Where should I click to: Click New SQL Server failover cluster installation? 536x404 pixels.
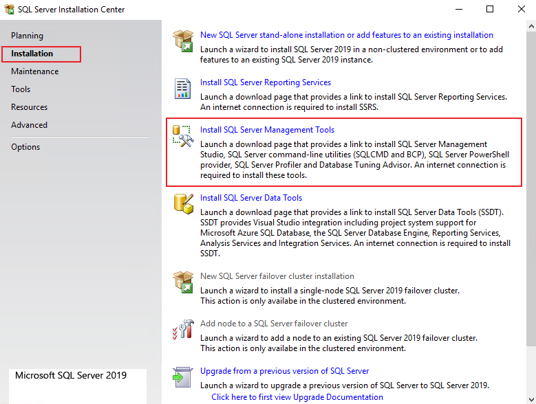click(277, 276)
